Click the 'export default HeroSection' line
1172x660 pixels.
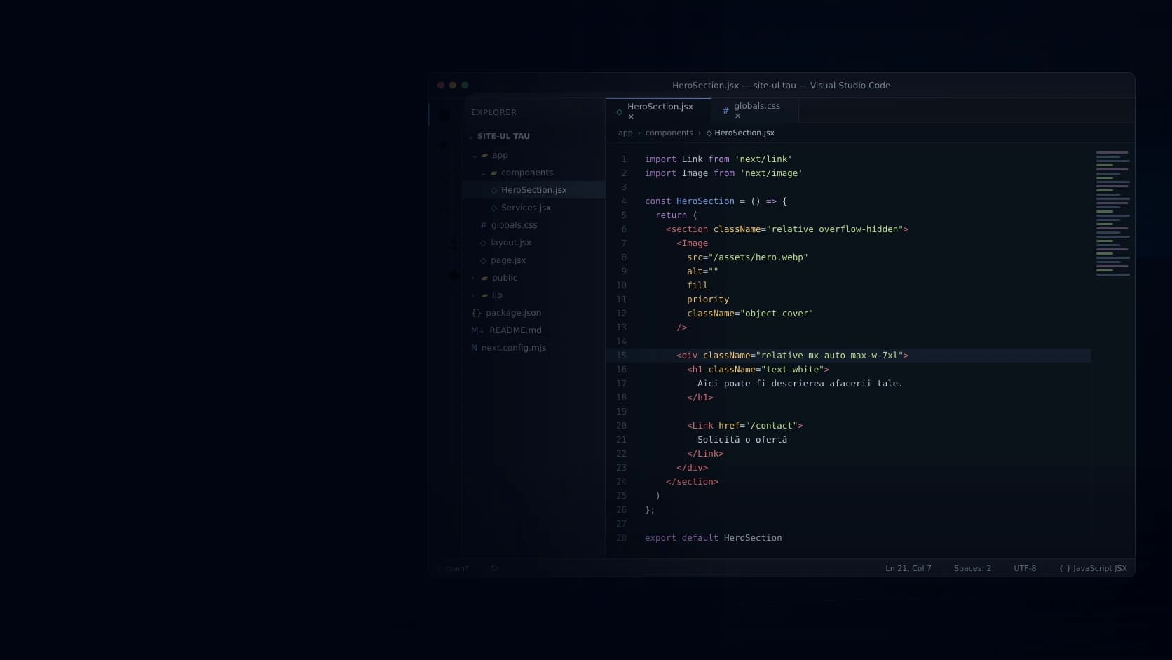714,538
